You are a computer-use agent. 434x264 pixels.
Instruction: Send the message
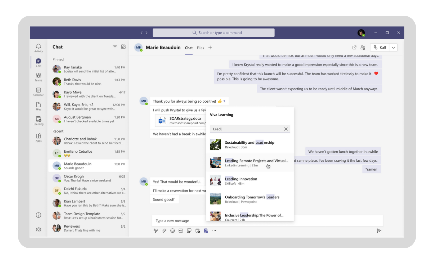pos(379,231)
